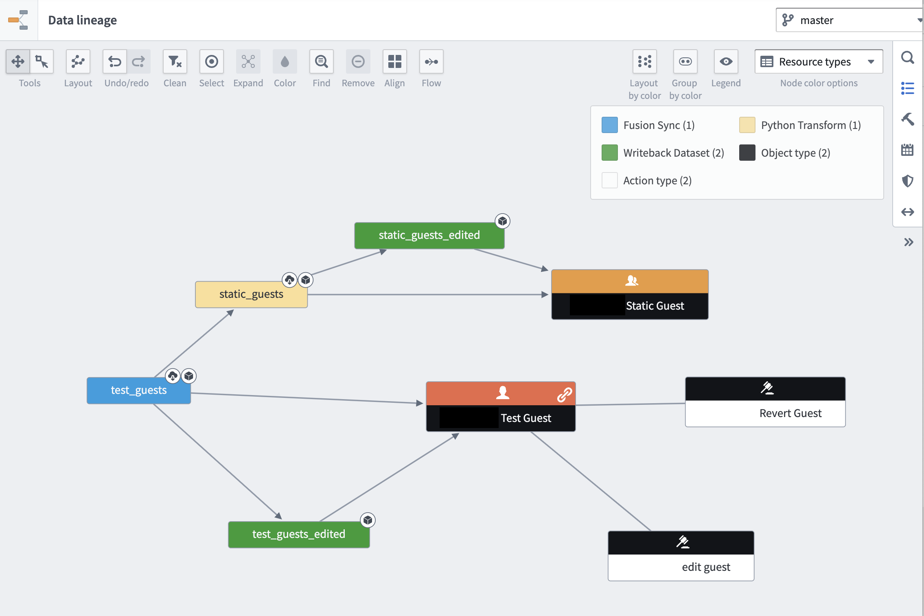Toggle Group by color
Viewport: 924px width, 616px height.
(685, 62)
